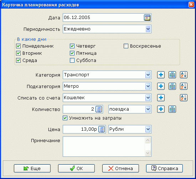Check the Воскресенье checkbox
196x179 pixels.
point(126,46)
